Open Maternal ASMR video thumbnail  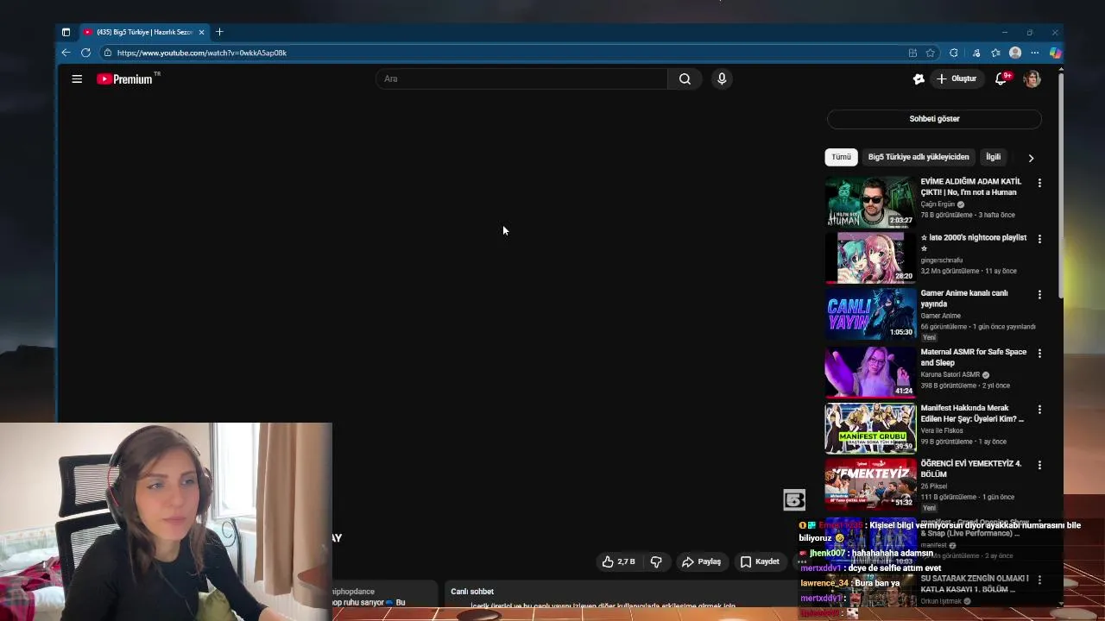[870, 372]
